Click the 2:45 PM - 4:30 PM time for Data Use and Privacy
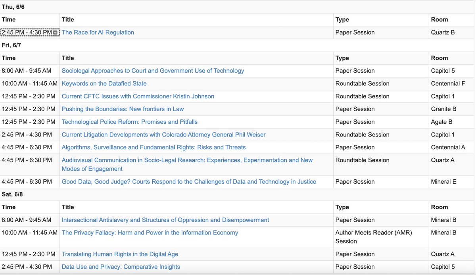Screen dimensions: 476x275 27,267
